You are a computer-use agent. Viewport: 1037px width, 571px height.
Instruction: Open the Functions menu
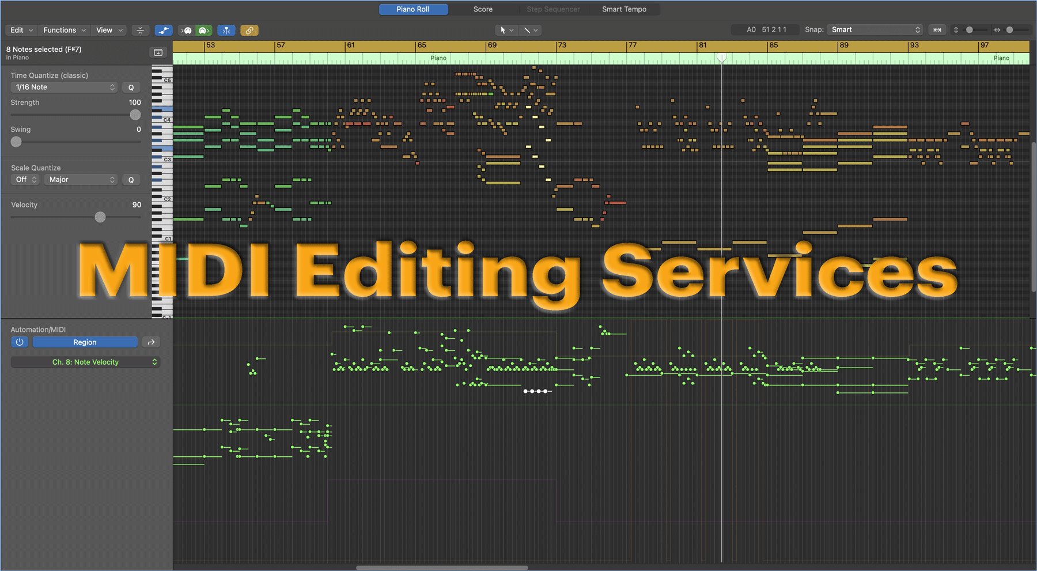[64, 30]
